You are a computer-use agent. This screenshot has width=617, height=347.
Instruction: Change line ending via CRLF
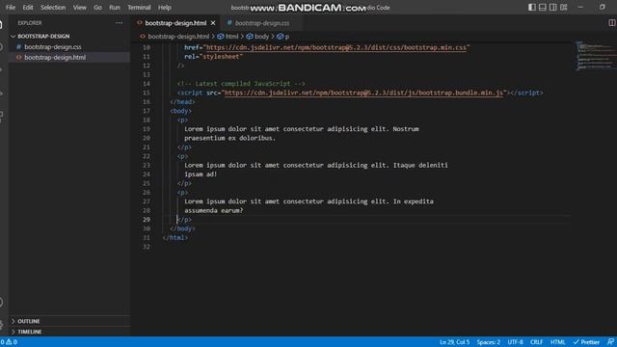point(536,342)
